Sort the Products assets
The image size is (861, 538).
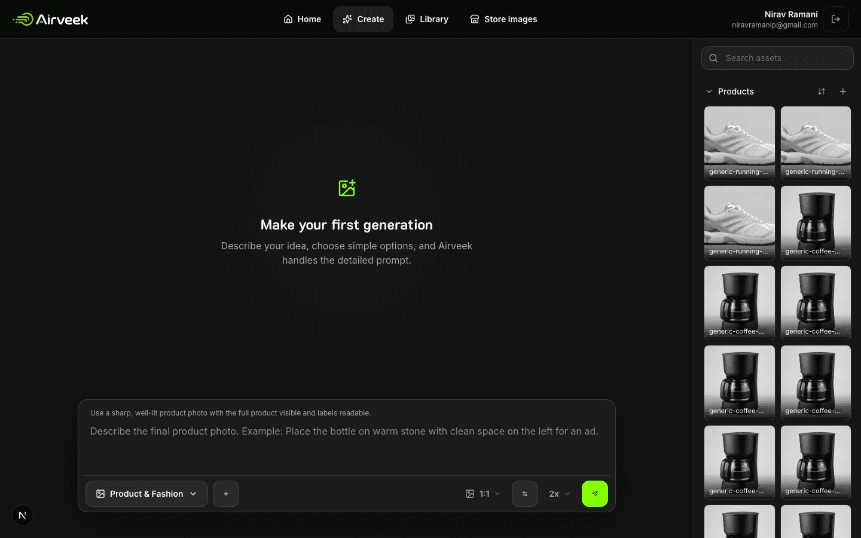click(x=822, y=91)
